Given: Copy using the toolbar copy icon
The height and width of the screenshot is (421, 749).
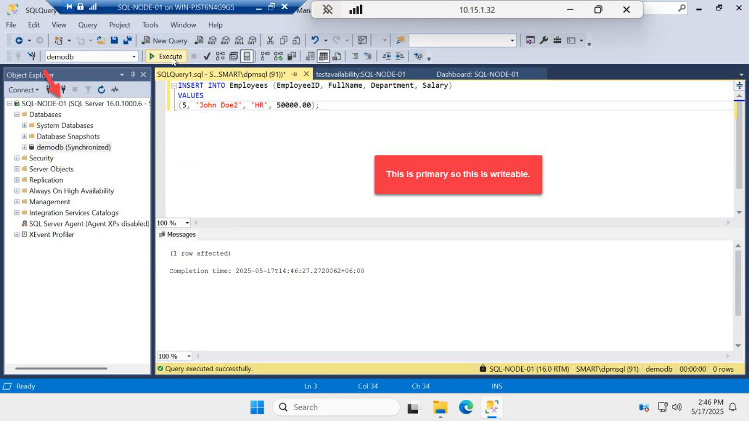Looking at the screenshot, I should click(x=284, y=41).
